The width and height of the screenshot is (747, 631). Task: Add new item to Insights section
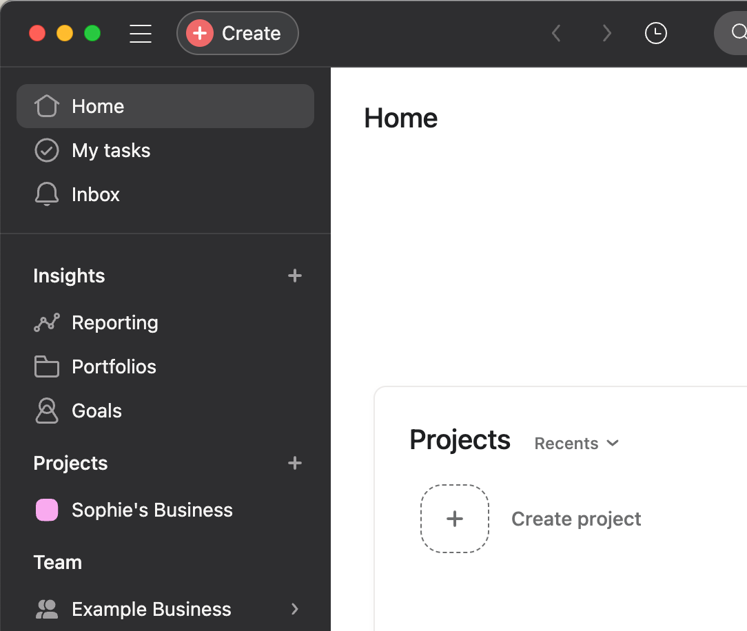click(295, 276)
